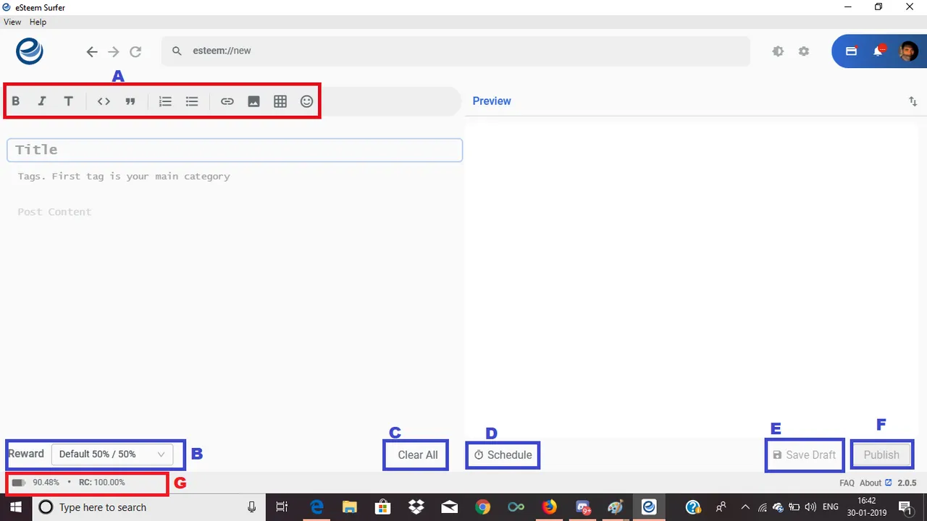Insert an image with picture icon
927x521 pixels.
click(253, 101)
